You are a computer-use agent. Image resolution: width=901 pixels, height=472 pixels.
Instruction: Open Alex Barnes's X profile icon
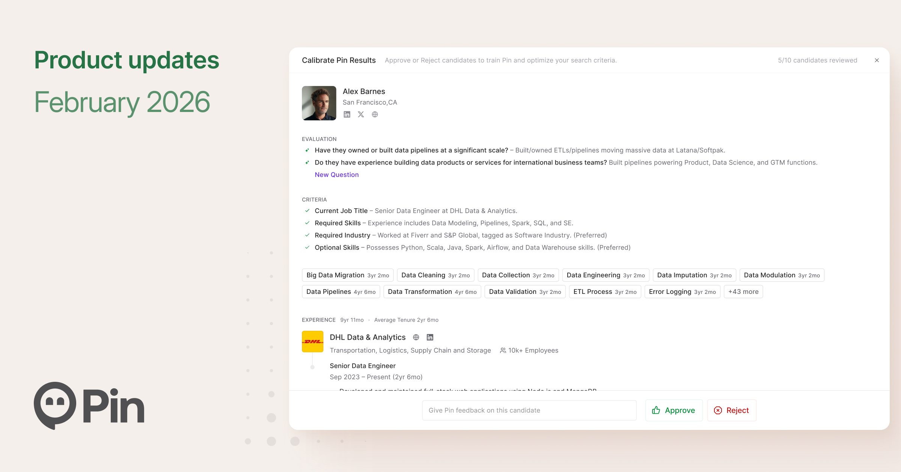pos(361,114)
